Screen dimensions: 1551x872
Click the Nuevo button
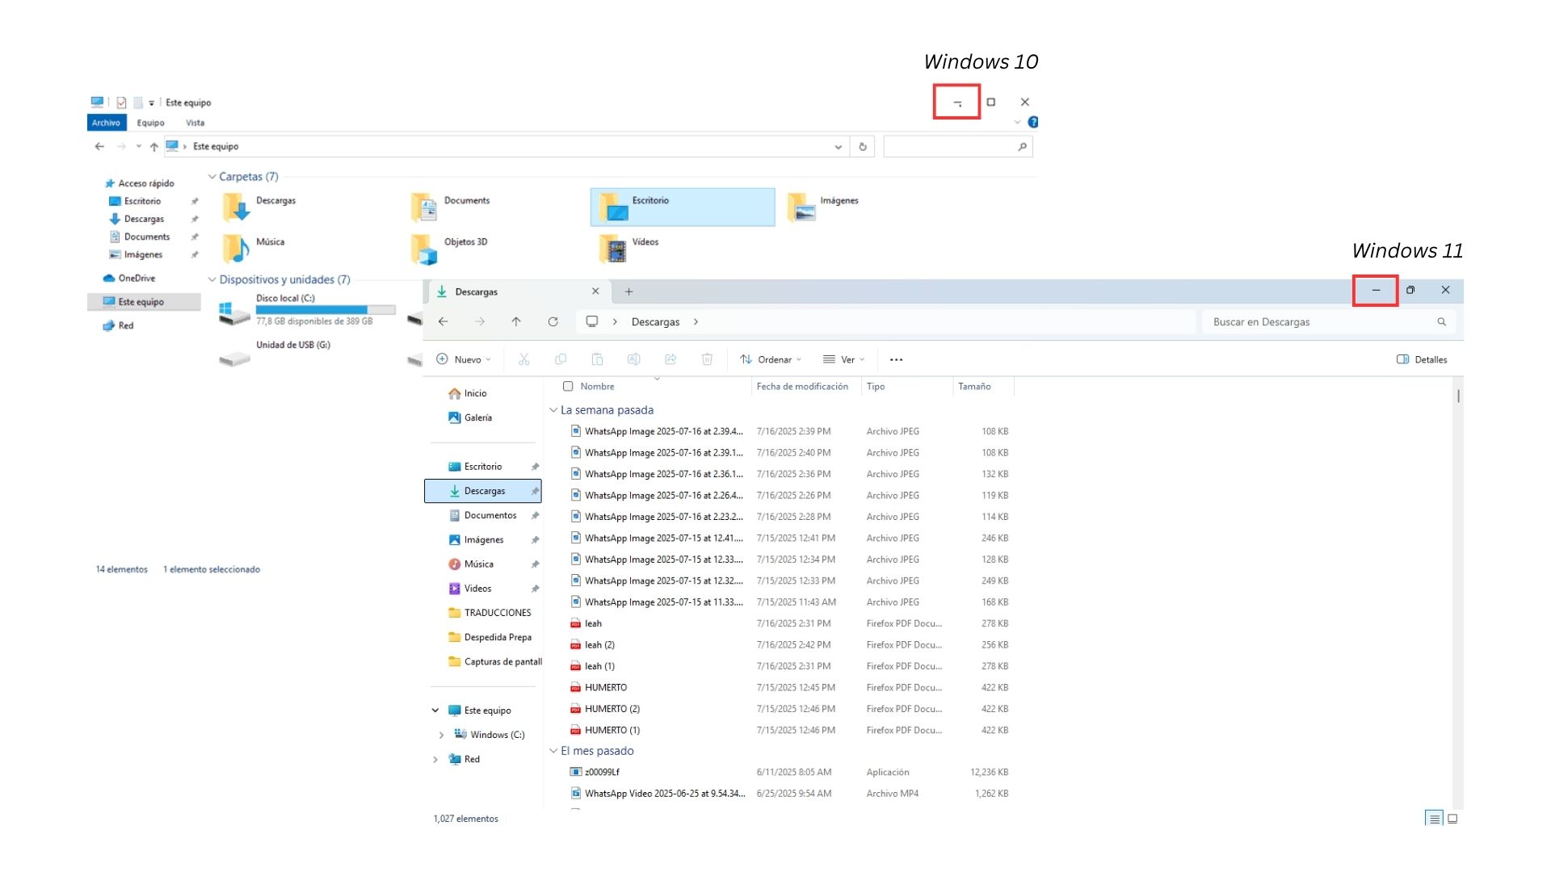[x=463, y=359]
